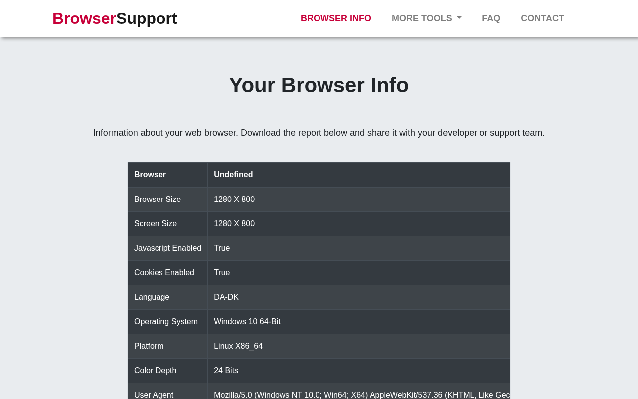This screenshot has width=638, height=399.
Task: Click the Platform Linux X86_64 value
Action: [x=238, y=346]
